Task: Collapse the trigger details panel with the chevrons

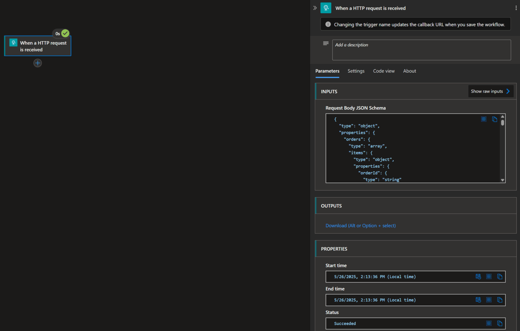Action: pyautogui.click(x=315, y=7)
